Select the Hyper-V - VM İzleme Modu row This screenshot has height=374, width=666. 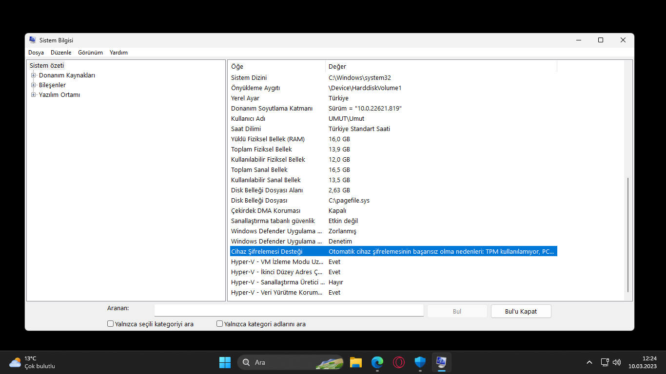click(393, 262)
